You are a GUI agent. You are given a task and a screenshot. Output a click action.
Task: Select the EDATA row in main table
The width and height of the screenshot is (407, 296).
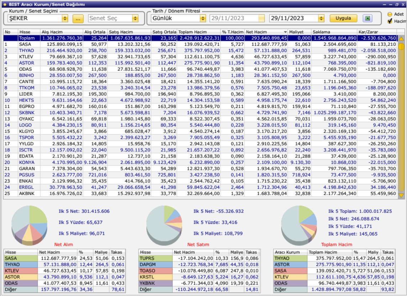[200, 156]
